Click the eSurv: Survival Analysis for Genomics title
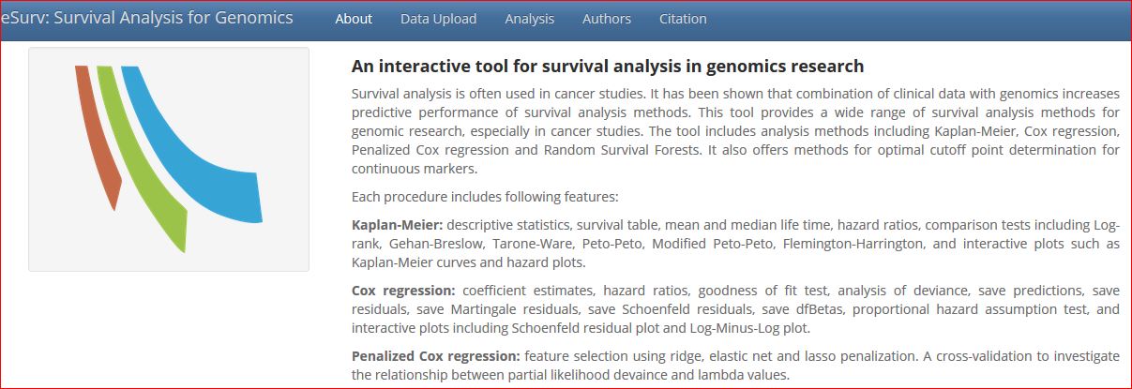Image resolution: width=1132 pixels, height=389 pixels. click(147, 18)
